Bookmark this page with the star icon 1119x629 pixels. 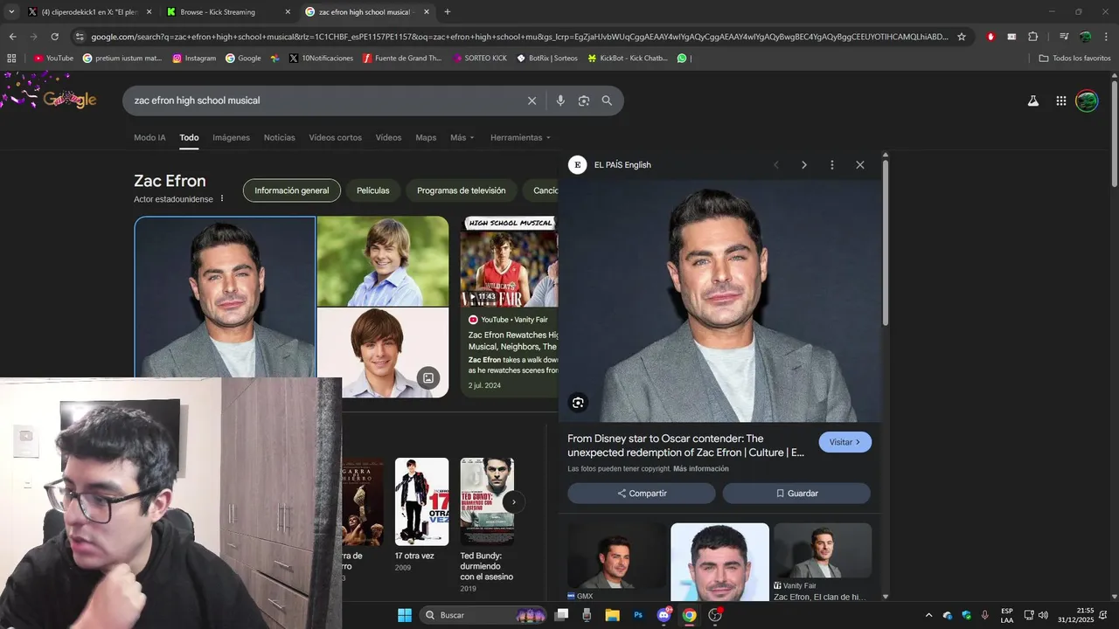click(962, 37)
